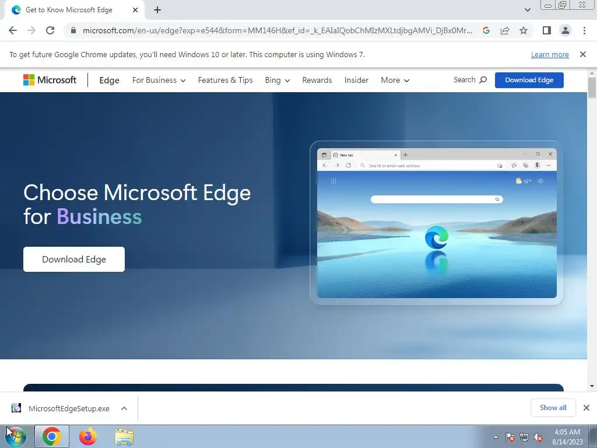Expand the For Business menu

tap(159, 80)
